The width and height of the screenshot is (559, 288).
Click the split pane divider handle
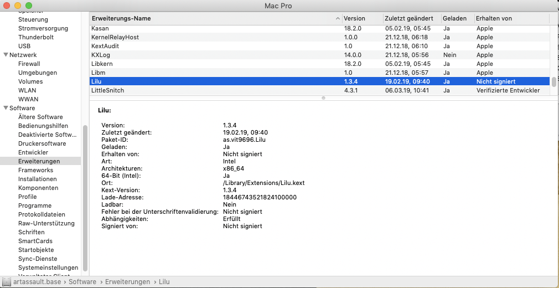[323, 97]
